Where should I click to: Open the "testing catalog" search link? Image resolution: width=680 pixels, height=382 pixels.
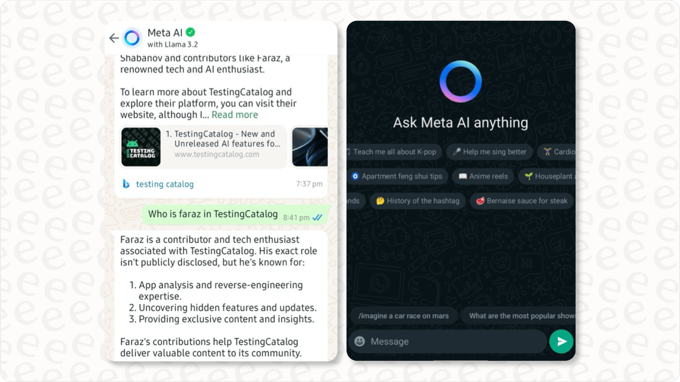click(x=164, y=184)
